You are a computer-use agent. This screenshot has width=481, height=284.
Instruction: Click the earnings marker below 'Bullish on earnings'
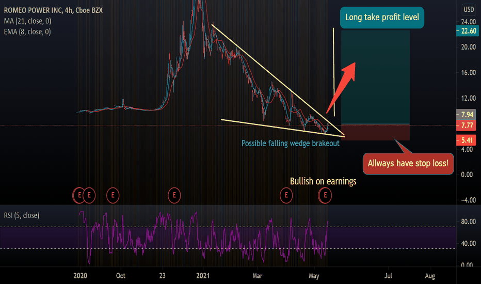point(325,195)
